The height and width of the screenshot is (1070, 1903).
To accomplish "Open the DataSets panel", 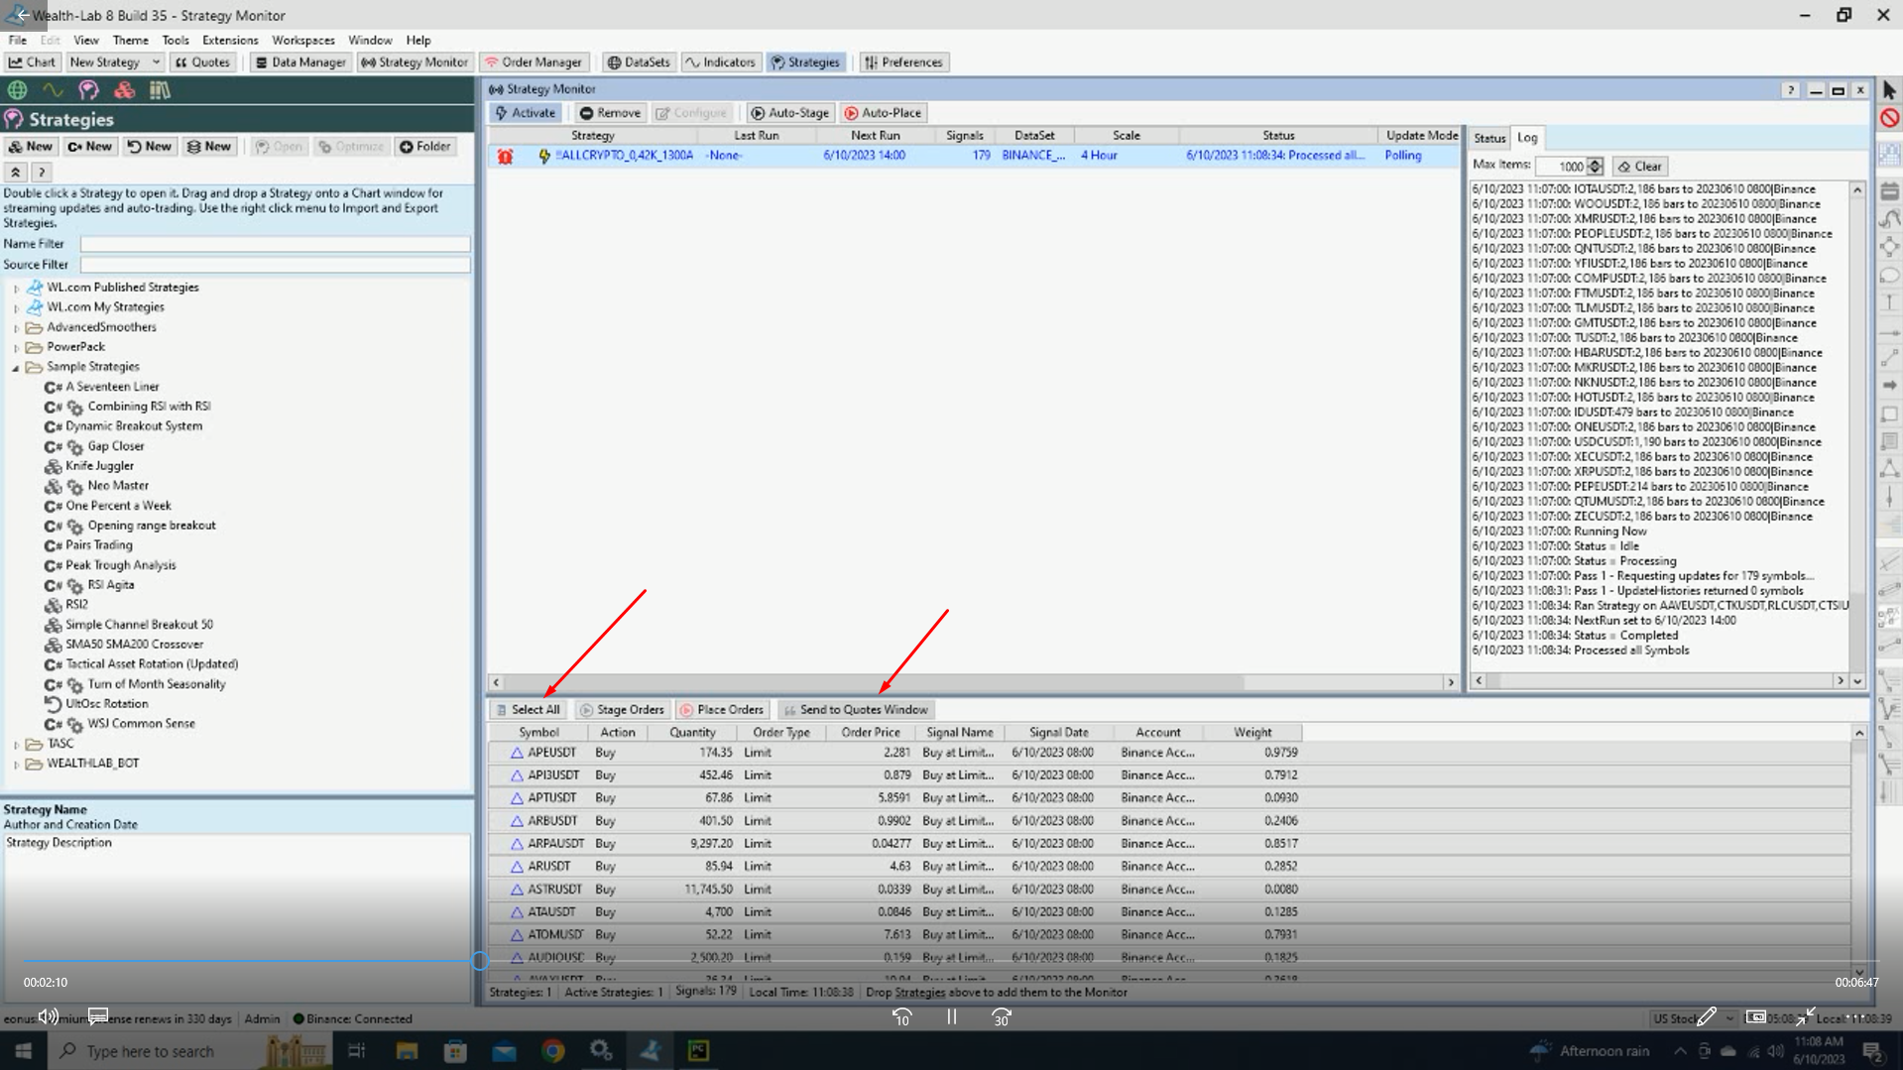I will 638,61.
